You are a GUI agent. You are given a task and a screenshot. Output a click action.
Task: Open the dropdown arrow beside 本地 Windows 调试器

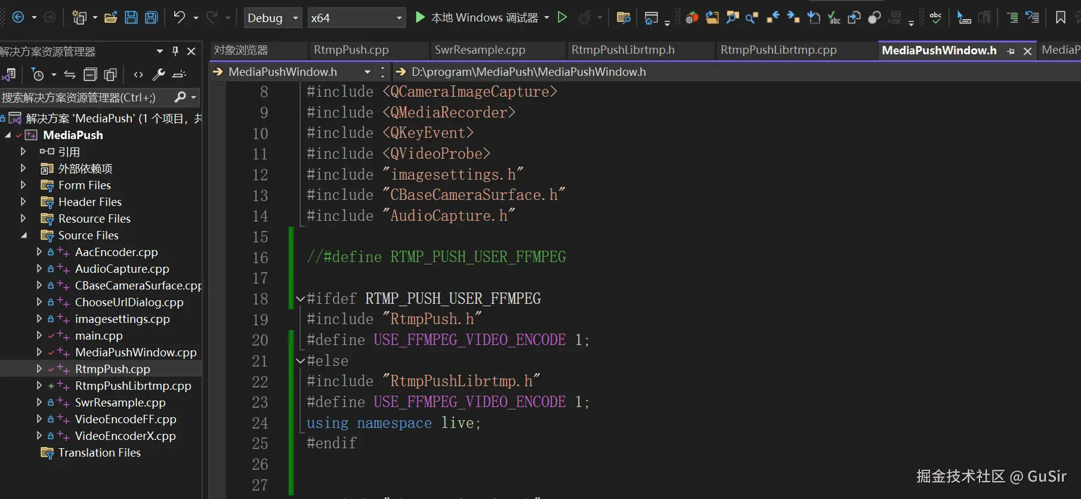pyautogui.click(x=546, y=17)
